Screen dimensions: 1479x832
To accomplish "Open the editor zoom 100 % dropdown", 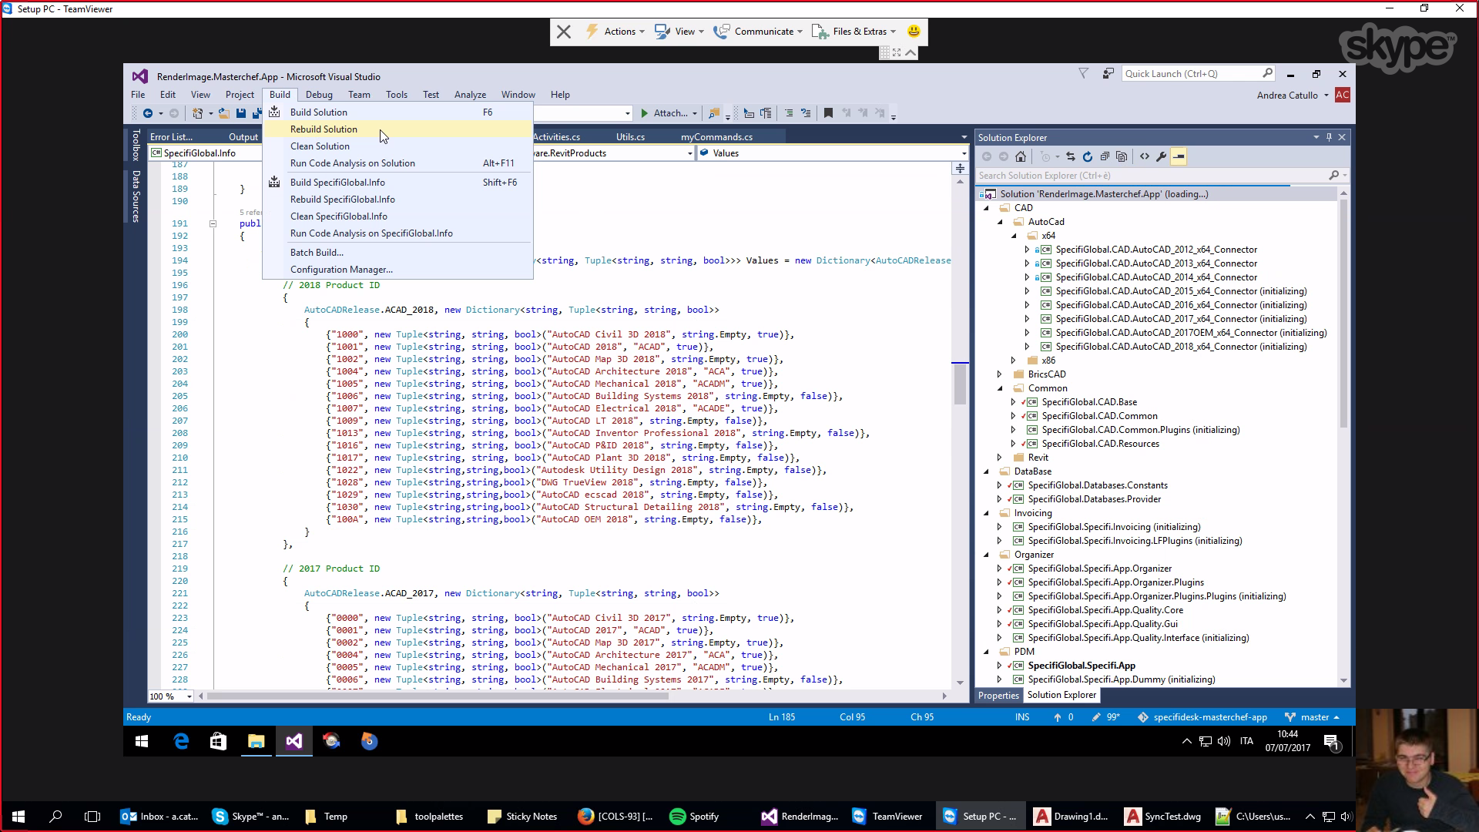I will 189,696.
